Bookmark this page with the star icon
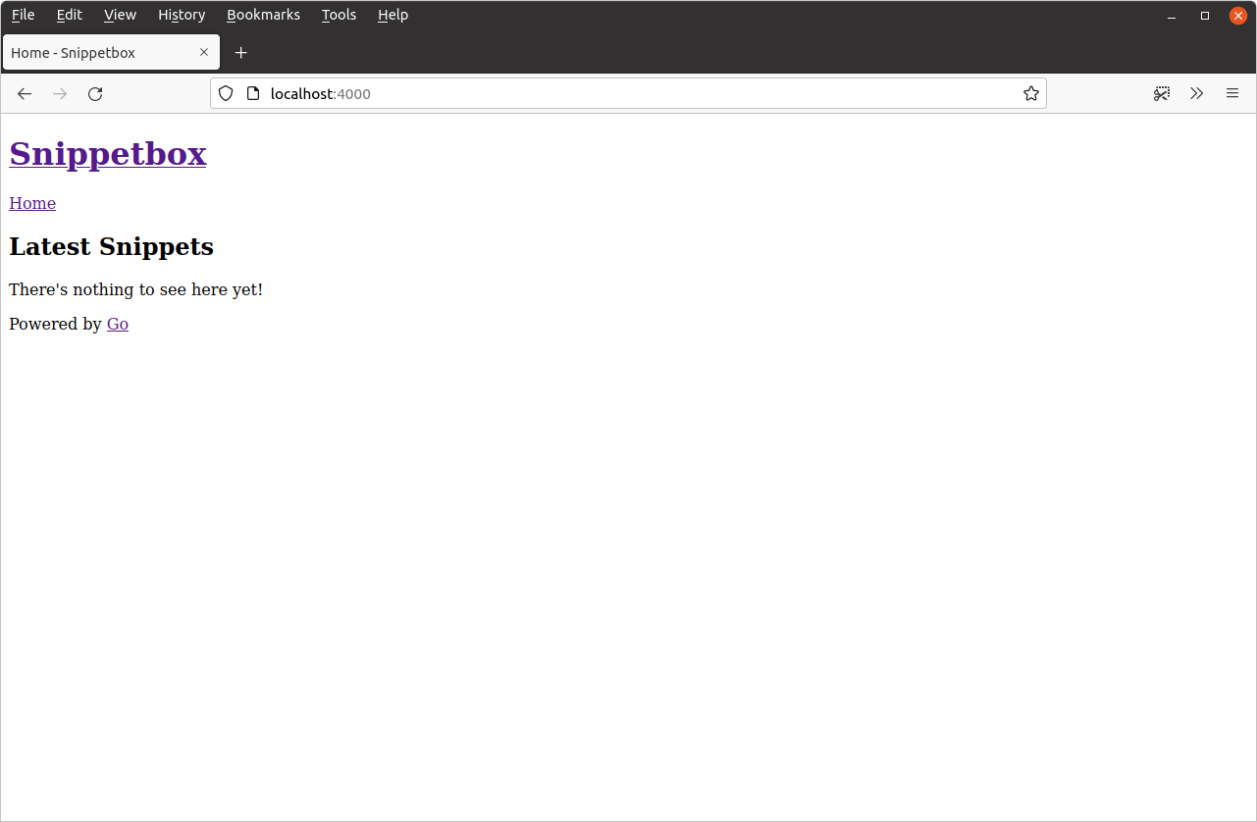This screenshot has height=822, width=1257. click(x=1030, y=94)
